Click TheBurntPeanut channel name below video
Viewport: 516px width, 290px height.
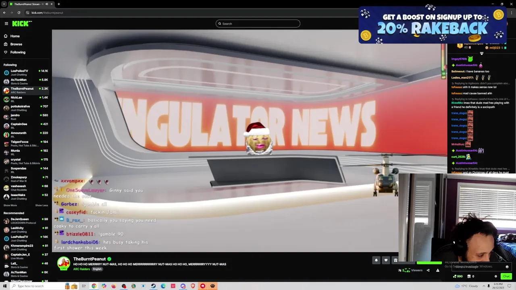tap(89, 259)
